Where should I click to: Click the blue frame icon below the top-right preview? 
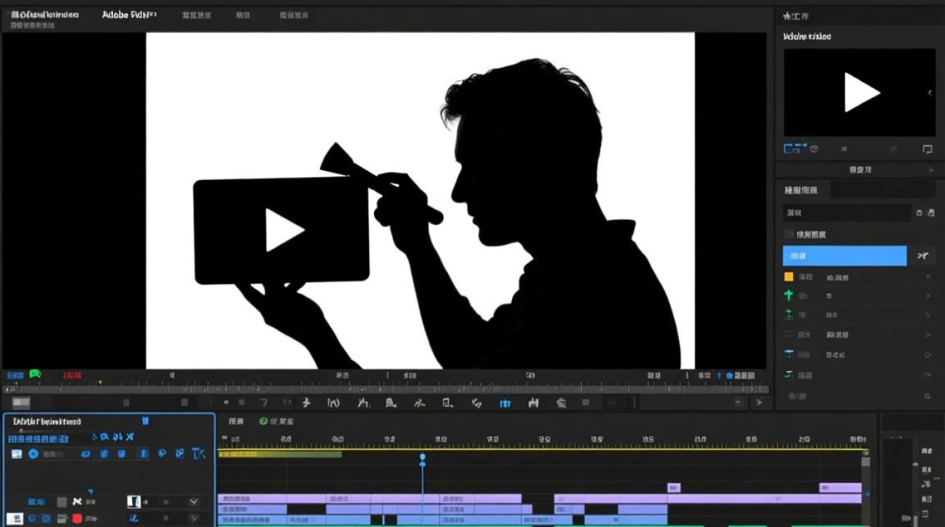pyautogui.click(x=792, y=149)
